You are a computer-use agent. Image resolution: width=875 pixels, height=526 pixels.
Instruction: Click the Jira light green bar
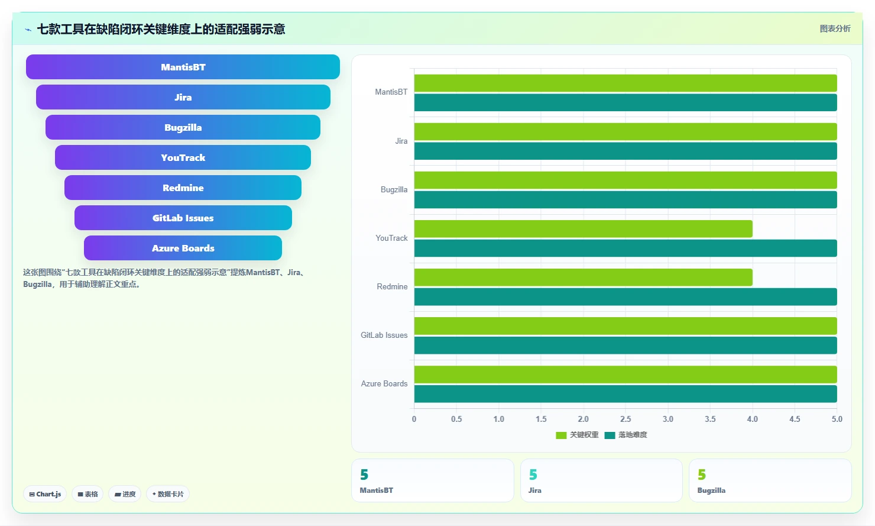click(626, 131)
